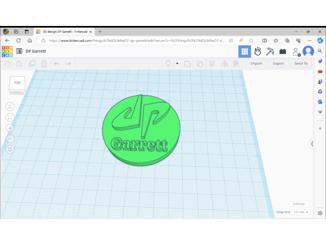326x245 pixels.
Task: Zoom in with the plus button
Action: click(x=10, y=128)
